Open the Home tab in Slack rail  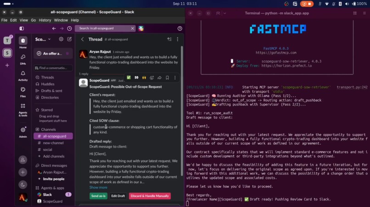click(23, 42)
